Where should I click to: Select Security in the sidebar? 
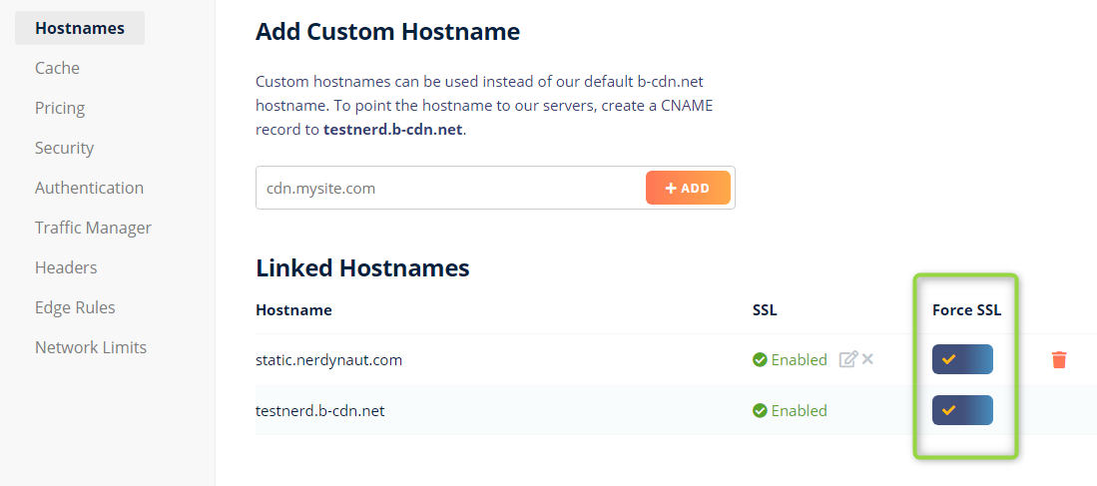click(64, 148)
